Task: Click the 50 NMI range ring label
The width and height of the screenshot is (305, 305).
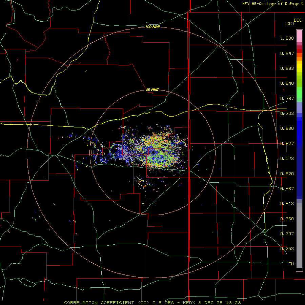Action: click(152, 89)
